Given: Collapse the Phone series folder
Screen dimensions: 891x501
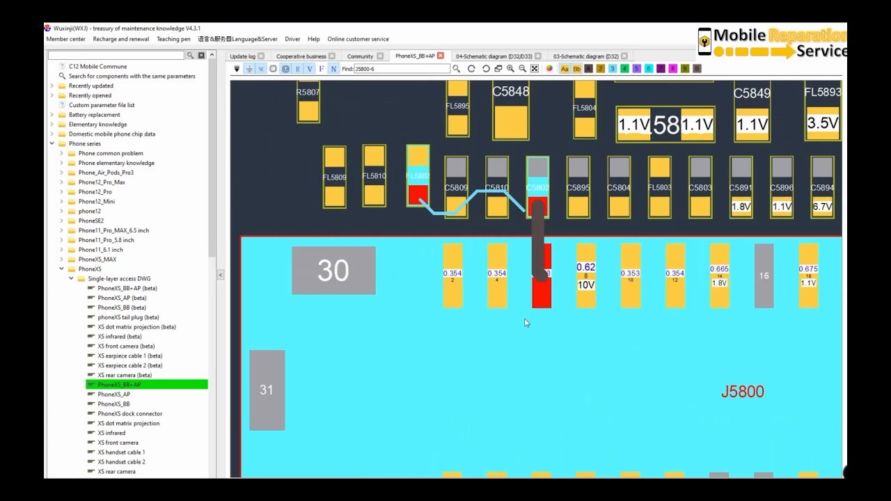Looking at the screenshot, I should tap(52, 144).
